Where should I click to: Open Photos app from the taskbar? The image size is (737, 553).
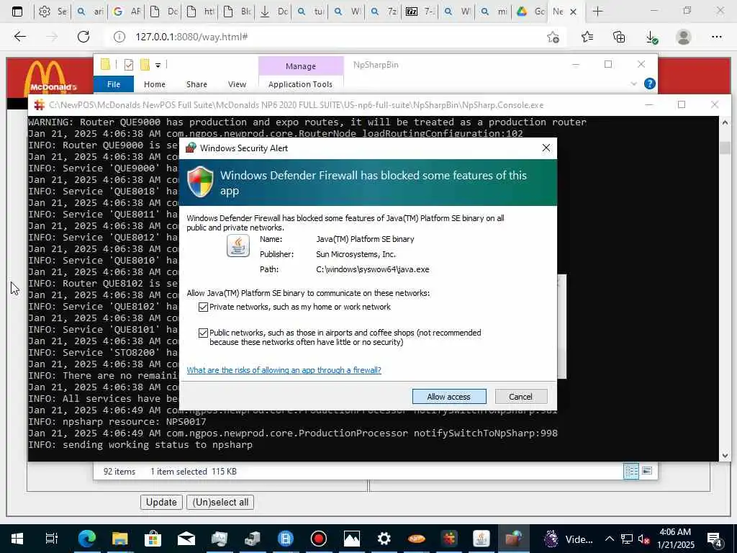(x=351, y=539)
